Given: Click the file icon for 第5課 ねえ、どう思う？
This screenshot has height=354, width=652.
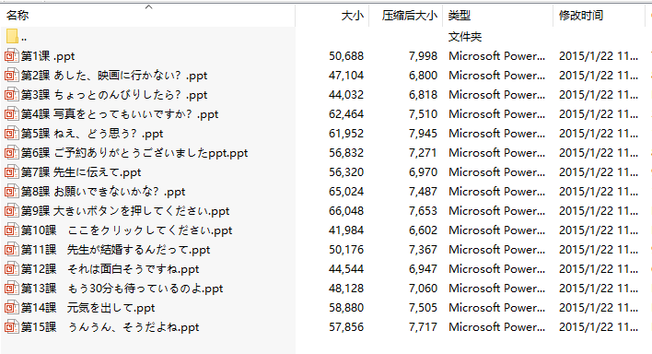Looking at the screenshot, I should [x=12, y=134].
